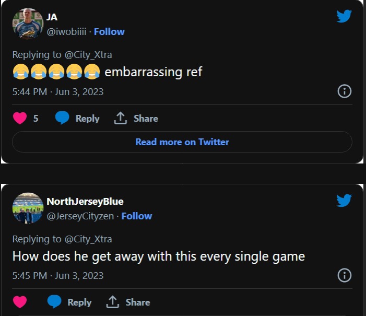Image resolution: width=366 pixels, height=316 pixels.
Task: Follow the @iwobiiii account
Action: click(x=109, y=32)
